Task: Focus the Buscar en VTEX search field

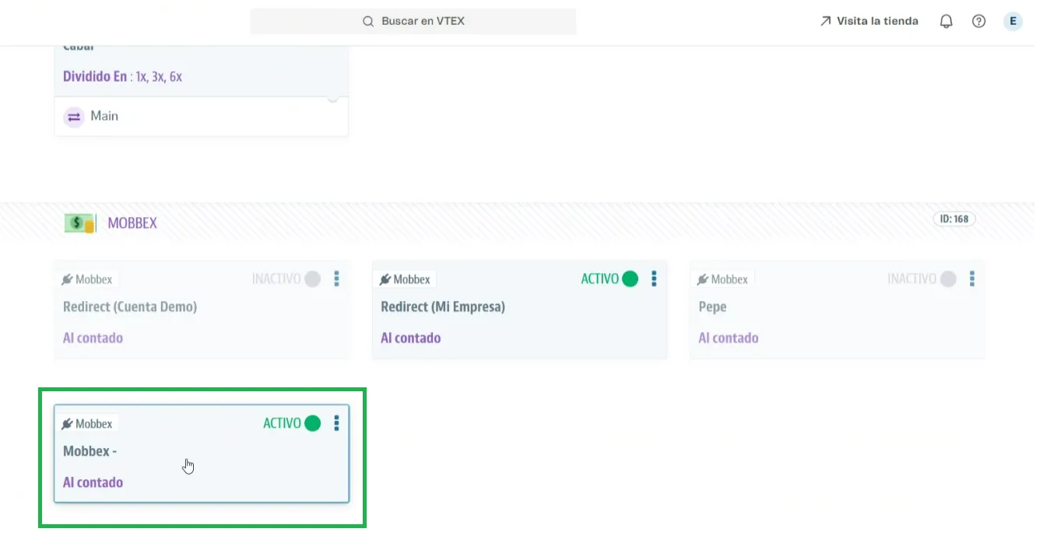Action: coord(413,22)
